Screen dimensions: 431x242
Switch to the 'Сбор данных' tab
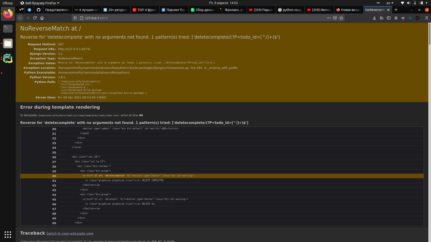pyautogui.click(x=203, y=10)
